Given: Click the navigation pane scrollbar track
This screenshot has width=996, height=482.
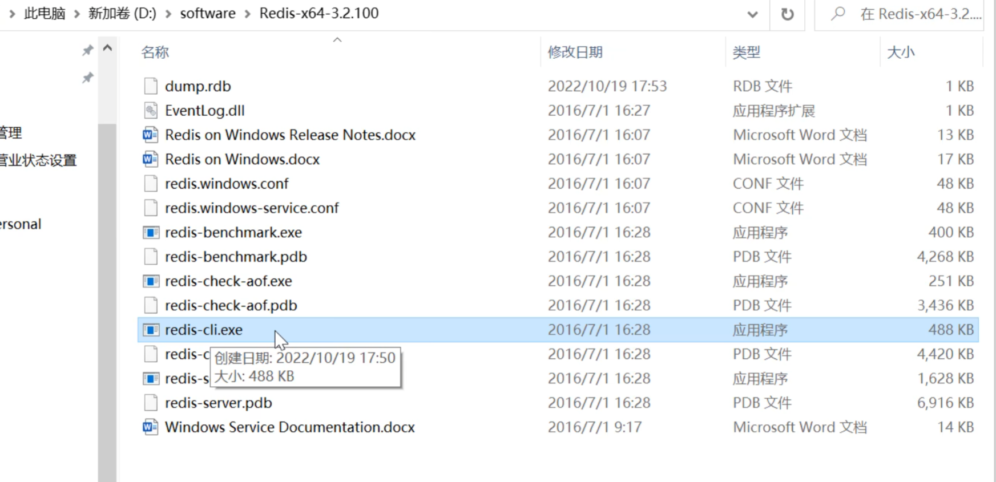Looking at the screenshot, I should 107,302.
